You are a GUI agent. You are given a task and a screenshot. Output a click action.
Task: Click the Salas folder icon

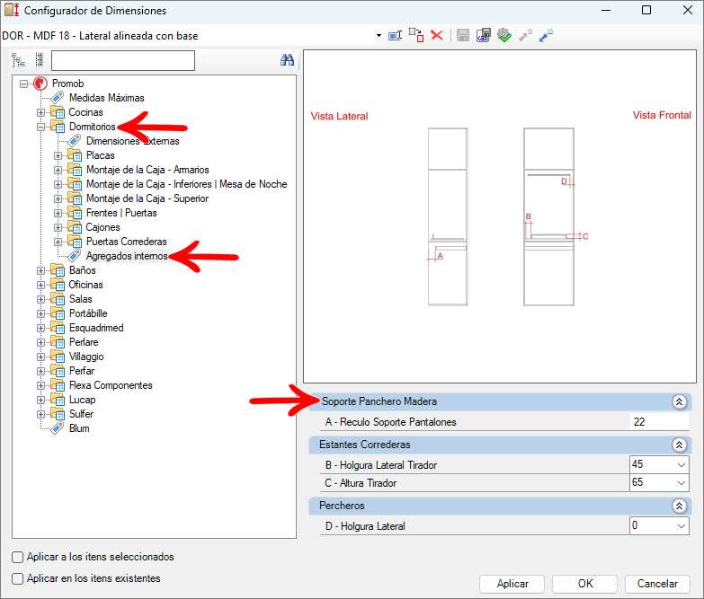point(58,299)
